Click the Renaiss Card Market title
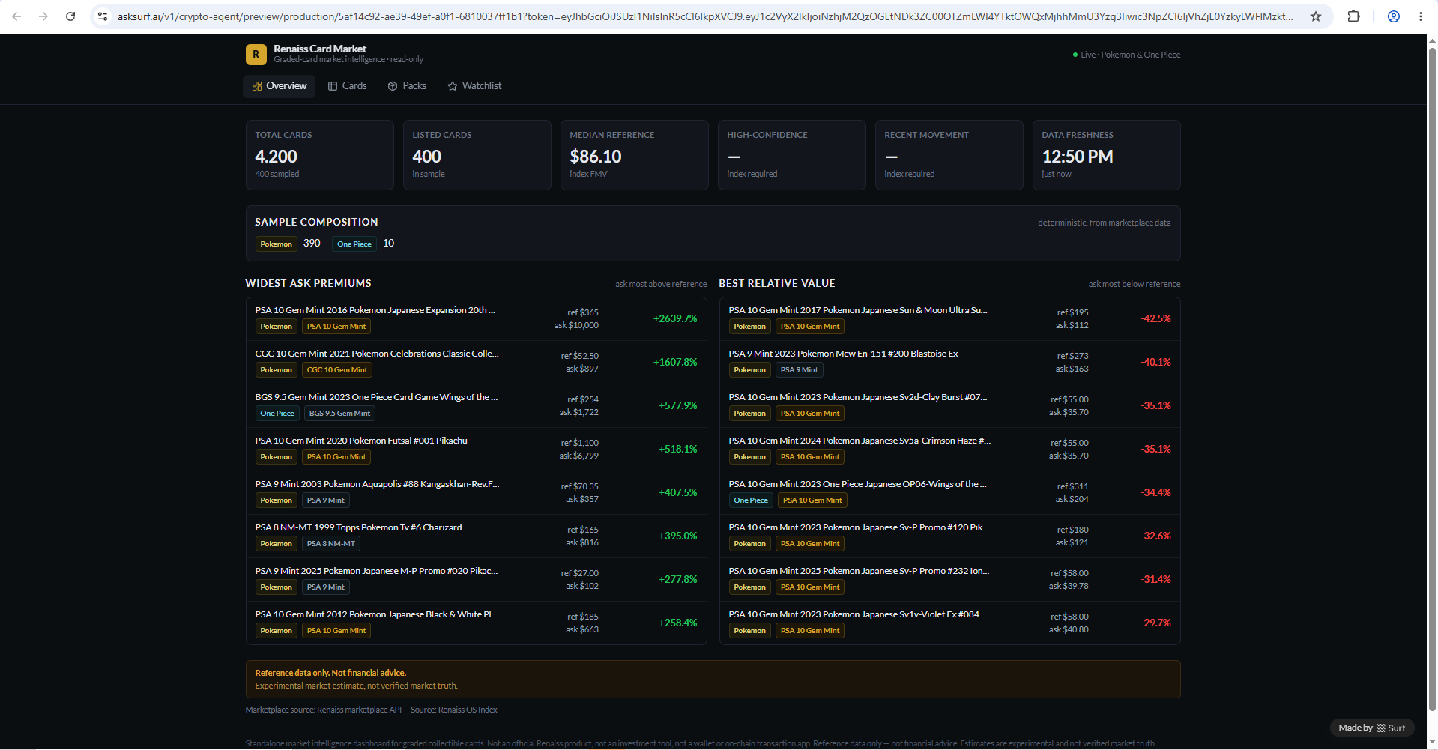 320,49
